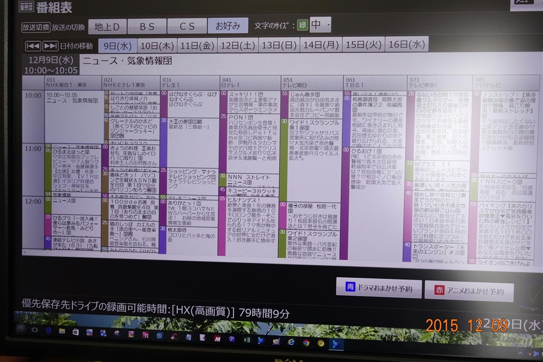Select the 061 TBS1 channel header
The width and height of the screenshot is (543, 362).
point(375,82)
